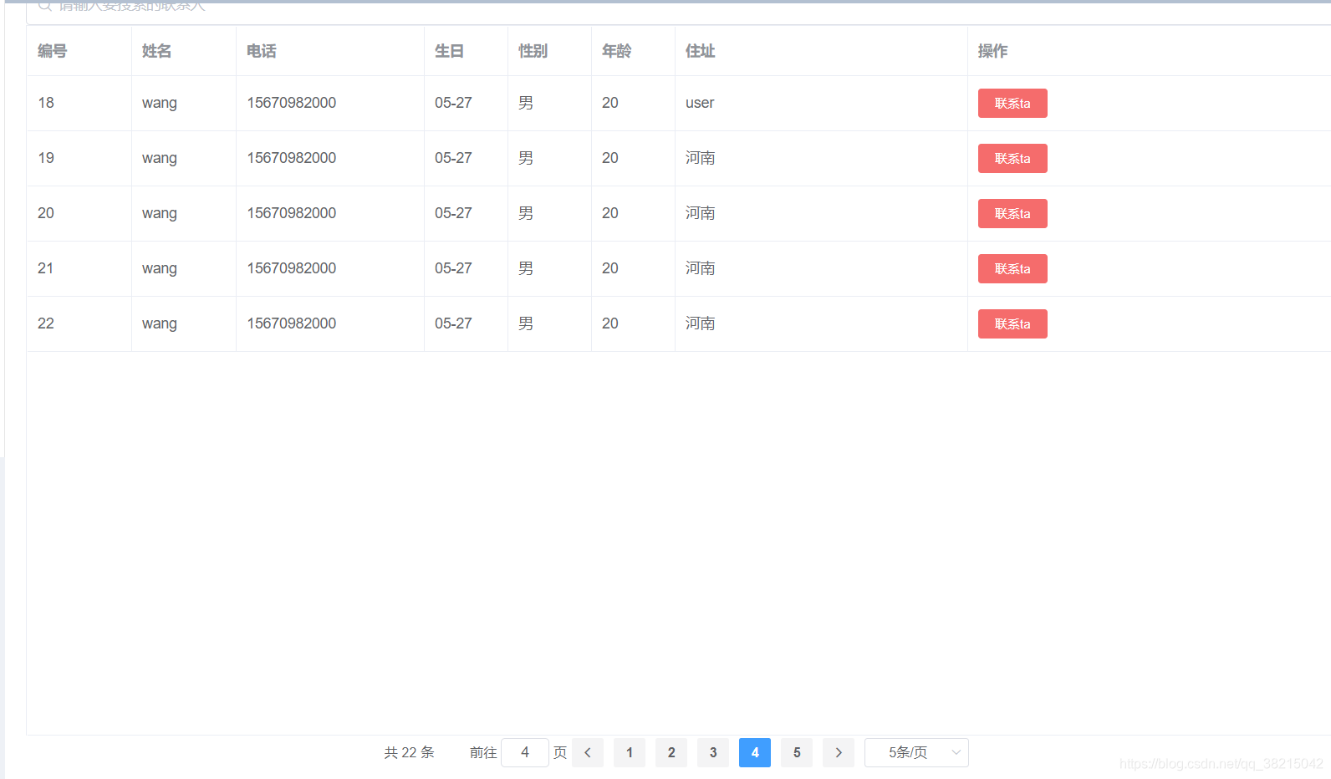The width and height of the screenshot is (1331, 779).
Task: Click gender 男 in row 21
Action: 526,268
